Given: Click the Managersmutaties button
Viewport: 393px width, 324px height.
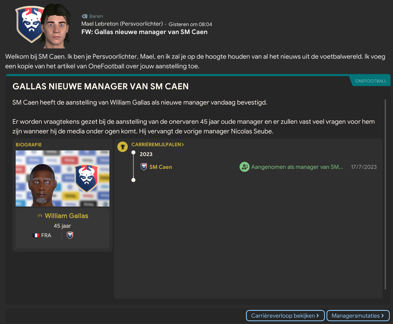Looking at the screenshot, I should [358, 316].
